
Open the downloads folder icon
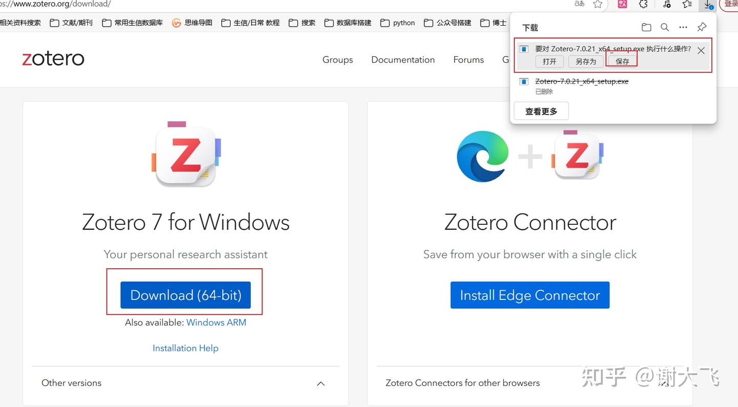(646, 27)
